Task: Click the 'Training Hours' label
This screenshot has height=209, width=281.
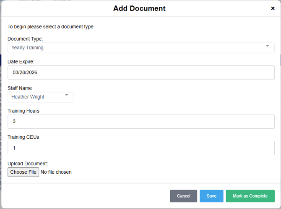Action: 23,111
